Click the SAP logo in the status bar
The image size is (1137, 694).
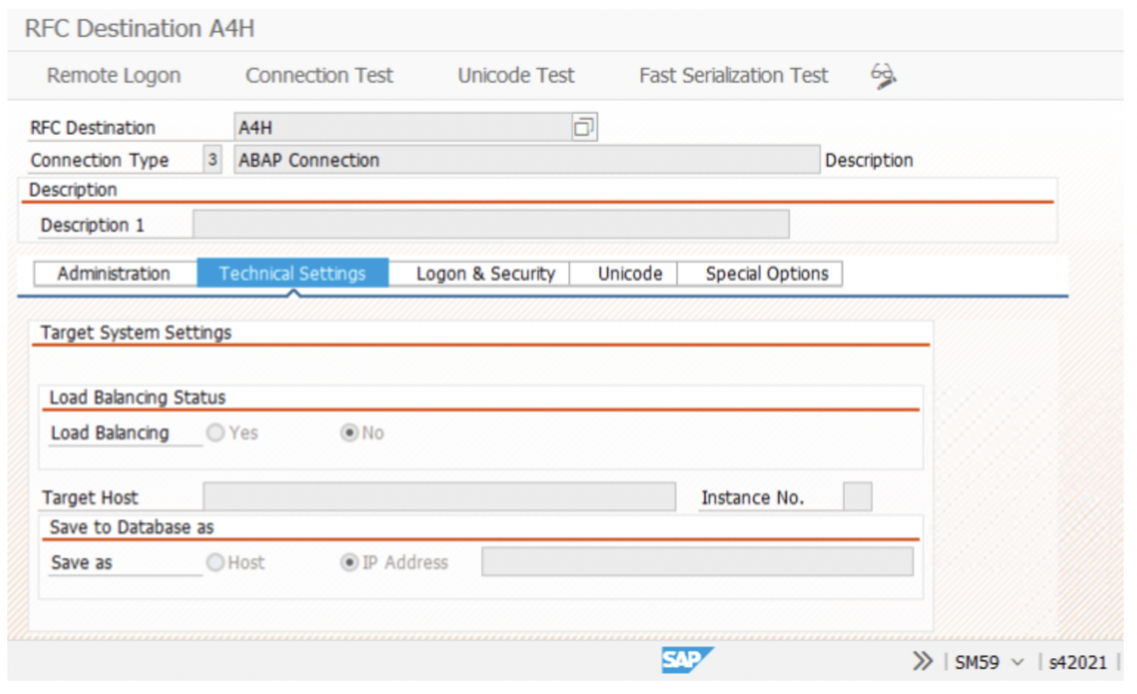[688, 661]
